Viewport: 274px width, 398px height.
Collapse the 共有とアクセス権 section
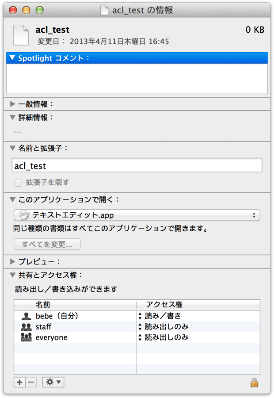click(x=12, y=275)
